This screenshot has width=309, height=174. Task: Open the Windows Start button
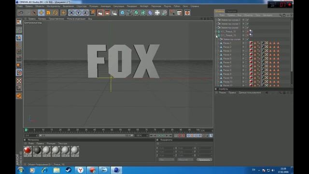[x=20, y=170]
